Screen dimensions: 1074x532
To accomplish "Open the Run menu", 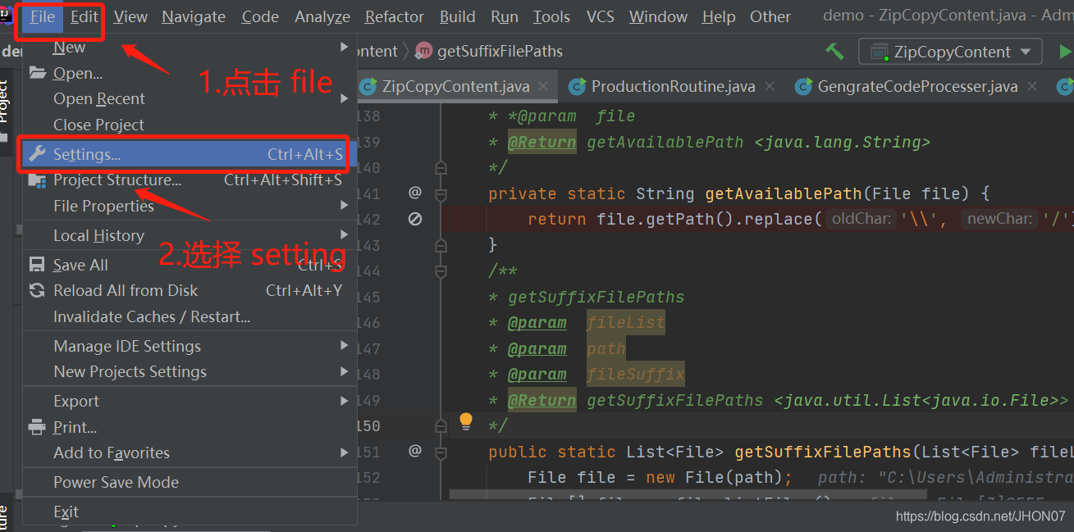I will (505, 16).
